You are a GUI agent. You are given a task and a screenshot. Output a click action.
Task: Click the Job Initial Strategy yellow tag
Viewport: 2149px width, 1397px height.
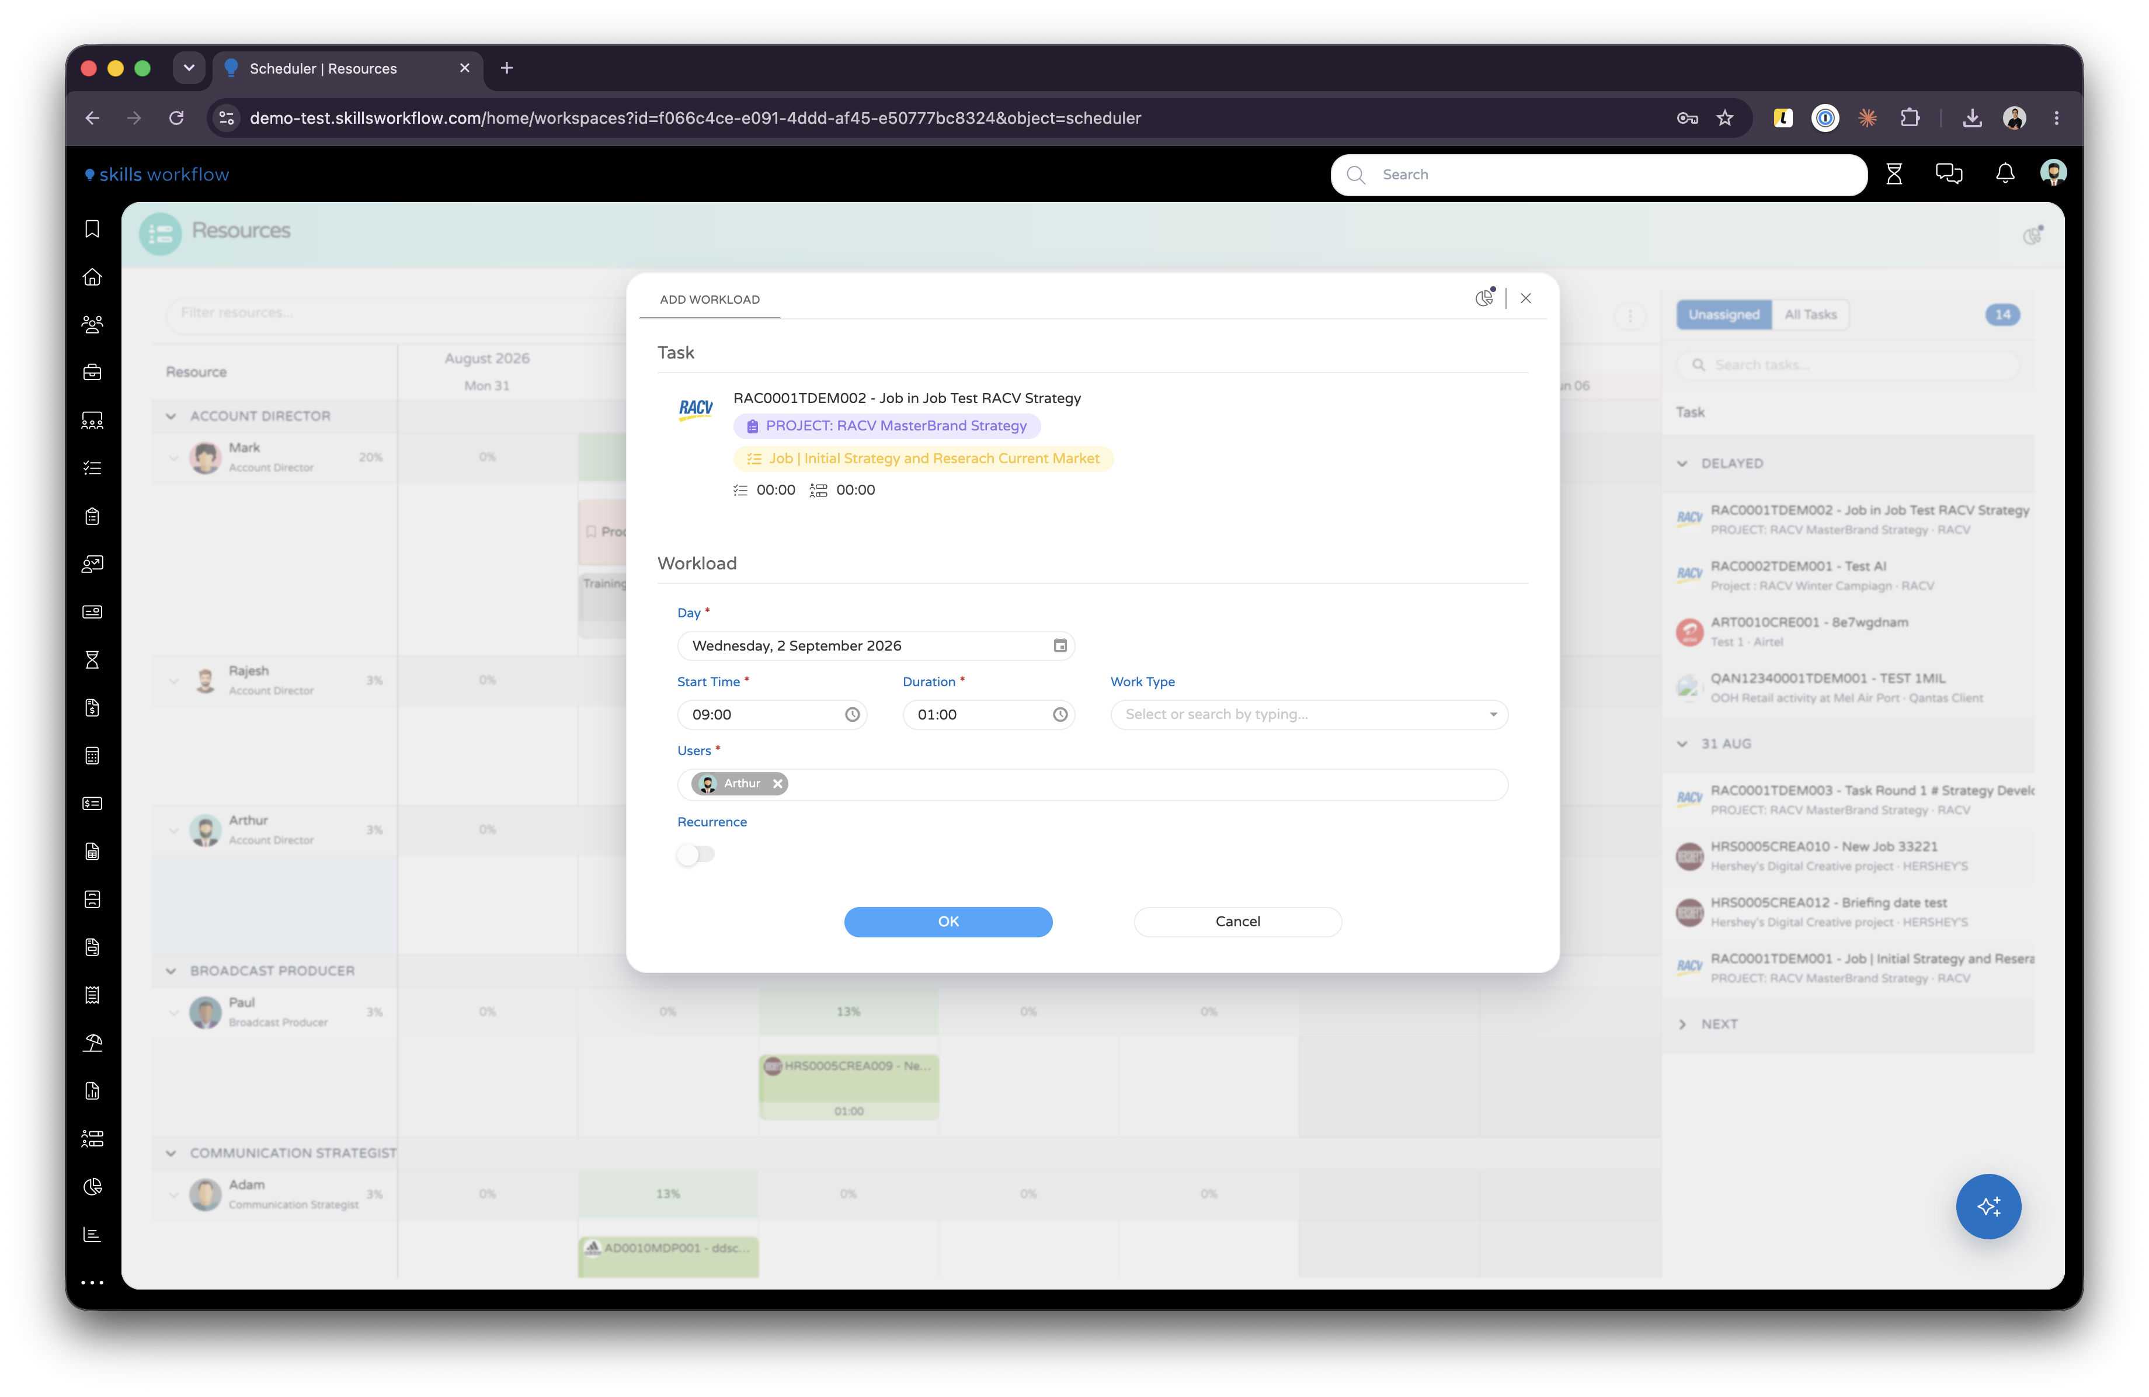(923, 458)
